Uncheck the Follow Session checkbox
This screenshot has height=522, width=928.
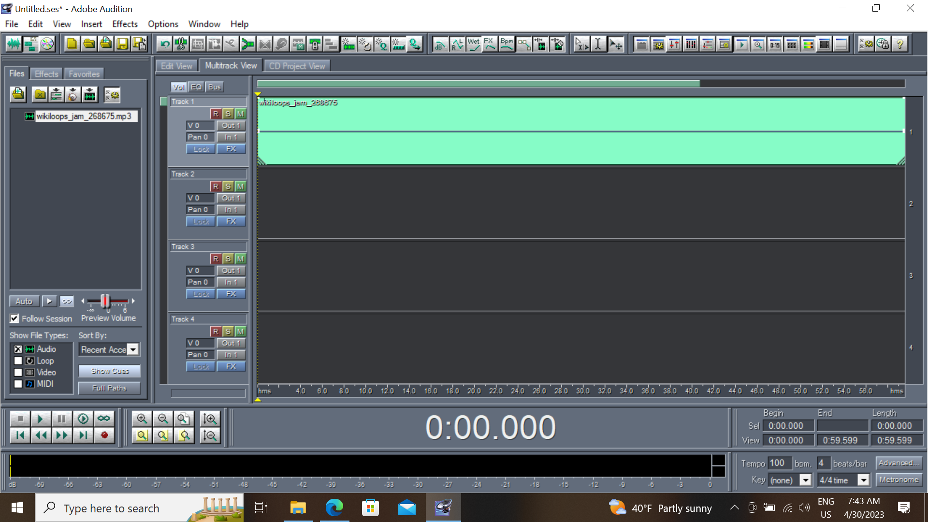[14, 319]
